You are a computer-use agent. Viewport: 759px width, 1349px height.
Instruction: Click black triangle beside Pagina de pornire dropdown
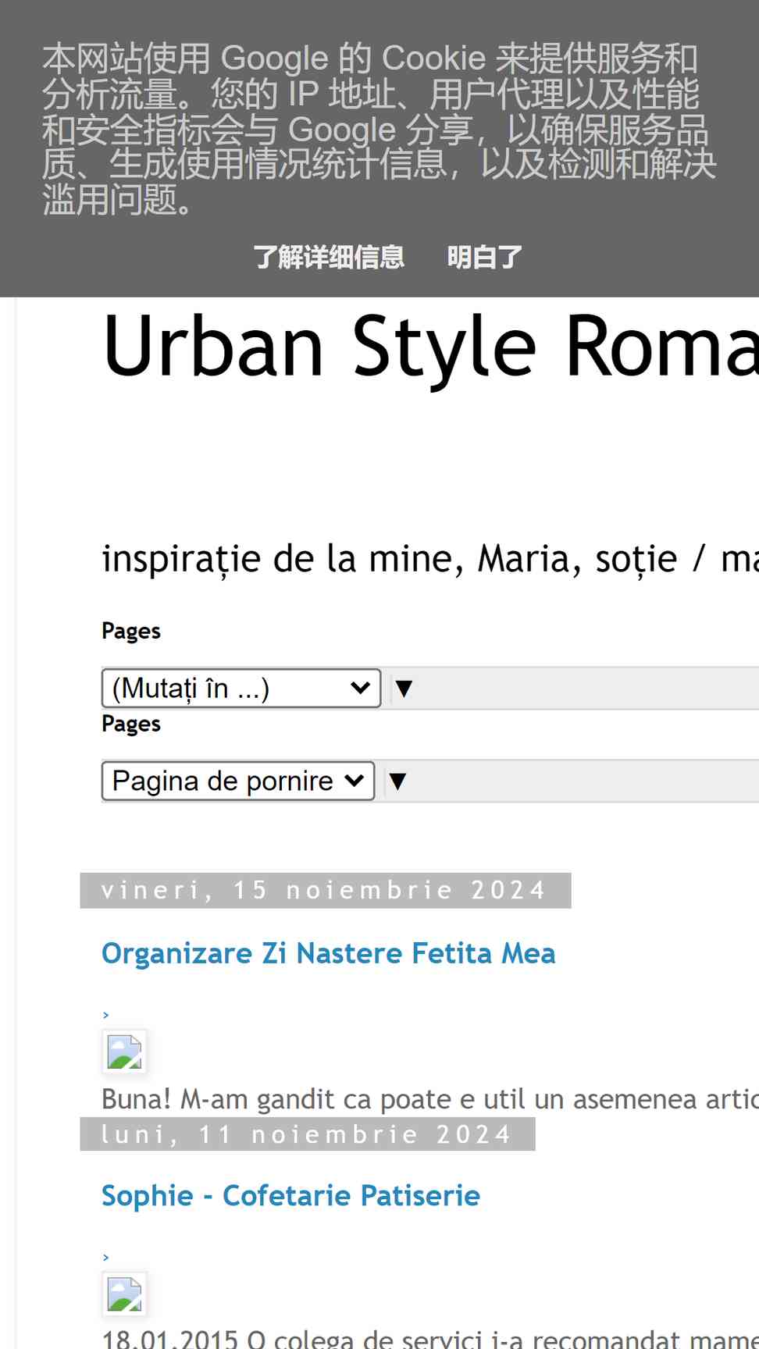397,781
